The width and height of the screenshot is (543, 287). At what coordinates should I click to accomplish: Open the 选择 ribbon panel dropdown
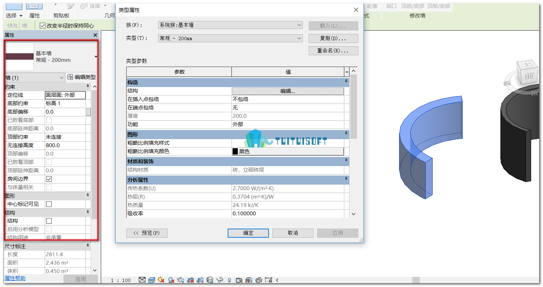tap(14, 16)
